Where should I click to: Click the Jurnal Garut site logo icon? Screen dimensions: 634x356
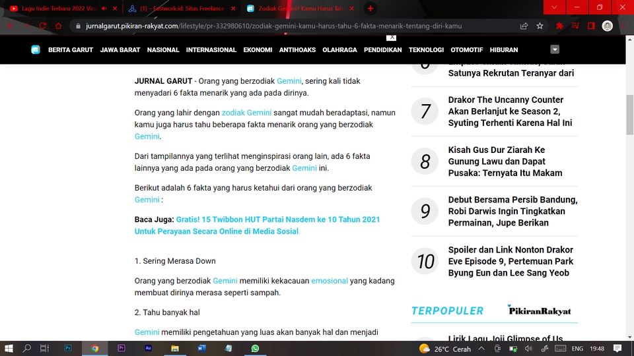click(x=36, y=49)
